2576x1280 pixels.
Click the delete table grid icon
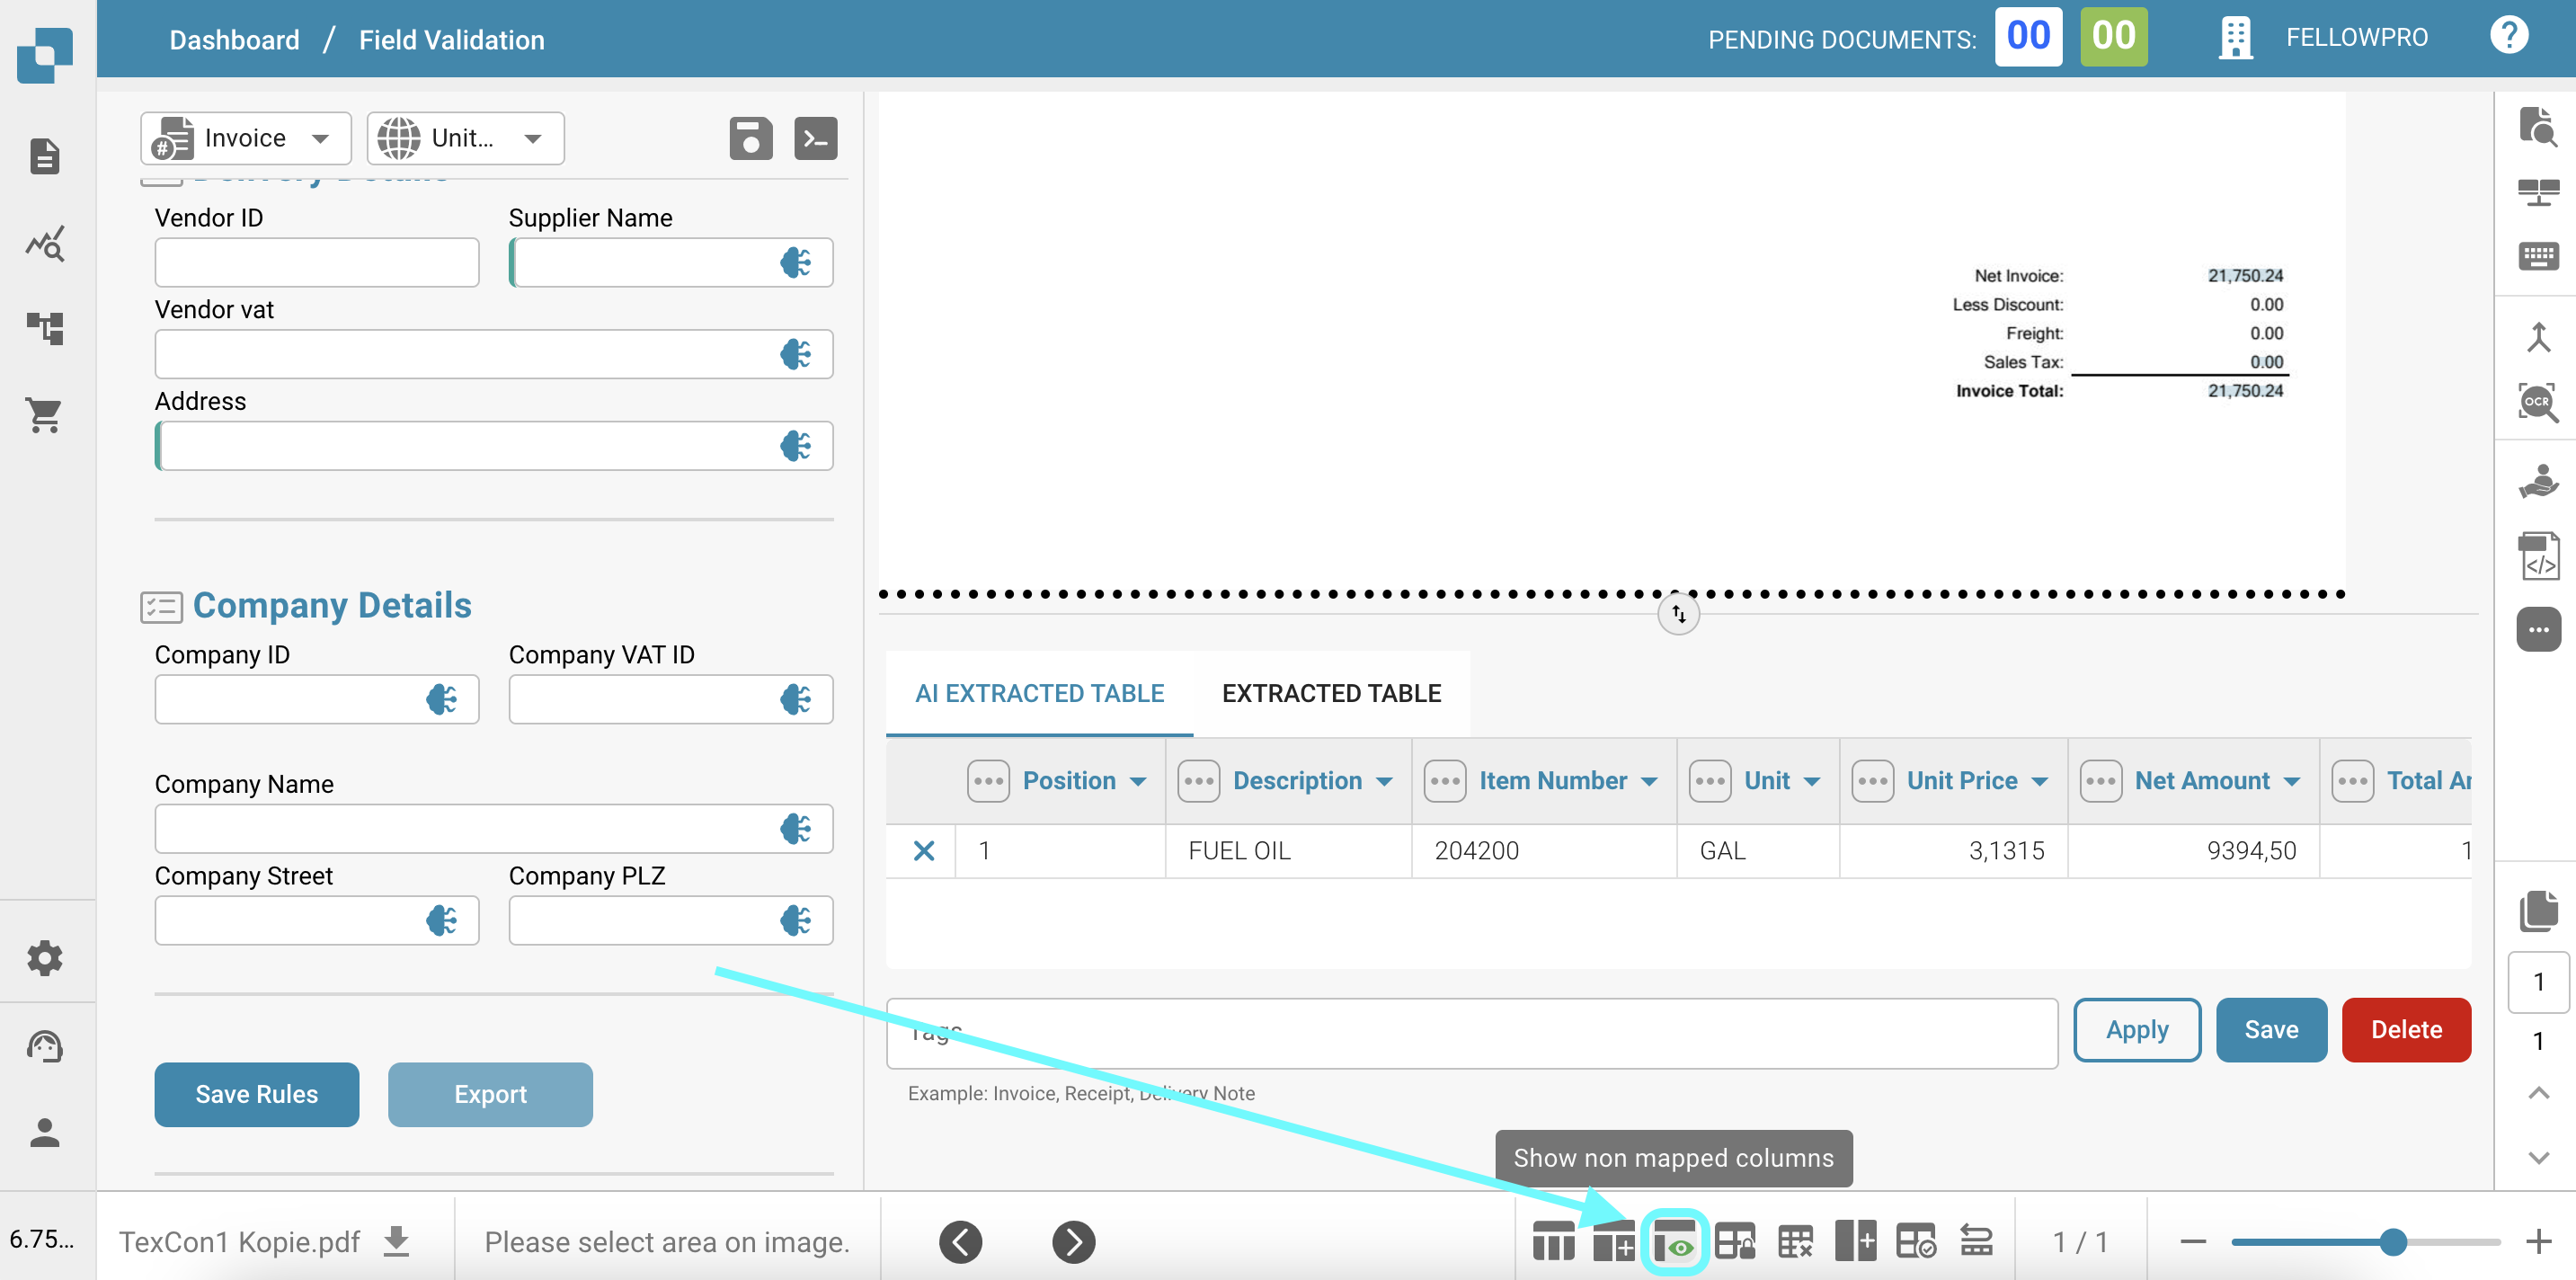point(1795,1243)
